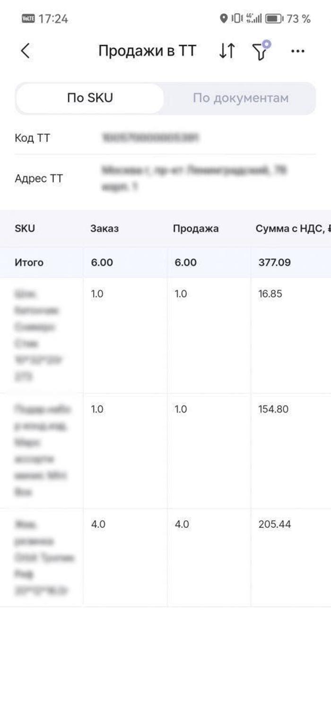Tap the back arrow icon

point(26,51)
